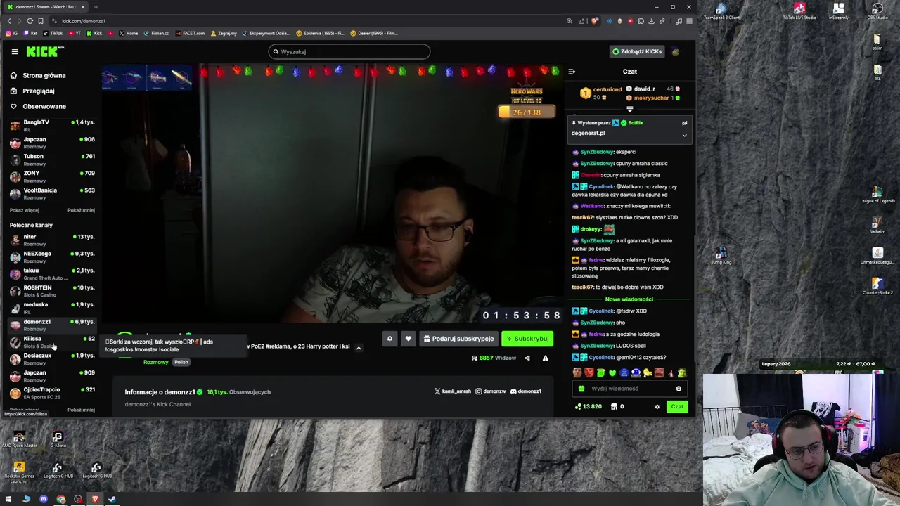Image resolution: width=900 pixels, height=506 pixels.
Task: Go back in the browser
Action: 9,21
